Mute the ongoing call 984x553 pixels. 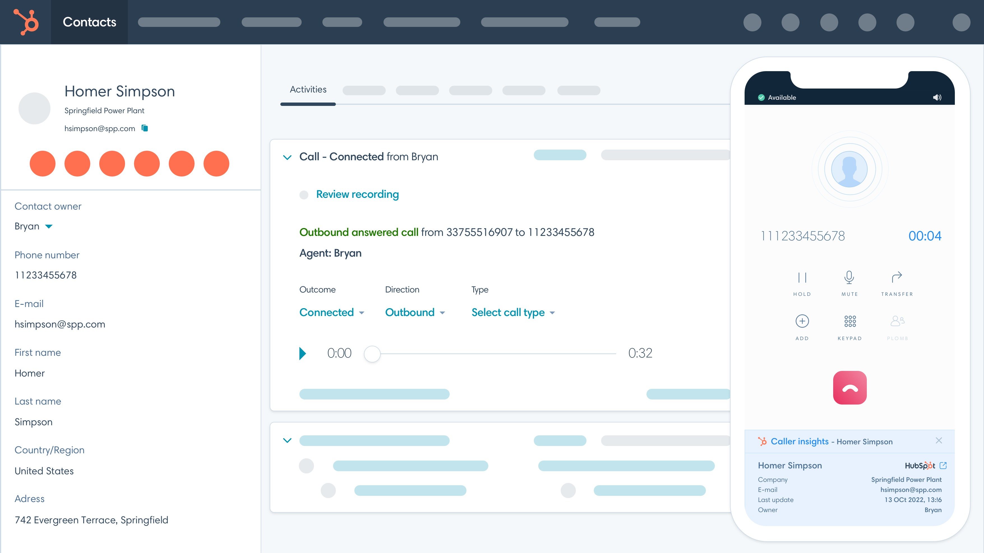pyautogui.click(x=849, y=282)
